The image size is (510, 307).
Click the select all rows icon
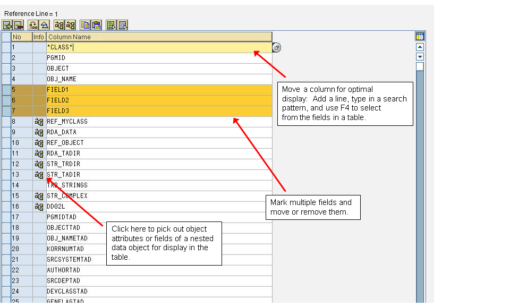coord(111,25)
